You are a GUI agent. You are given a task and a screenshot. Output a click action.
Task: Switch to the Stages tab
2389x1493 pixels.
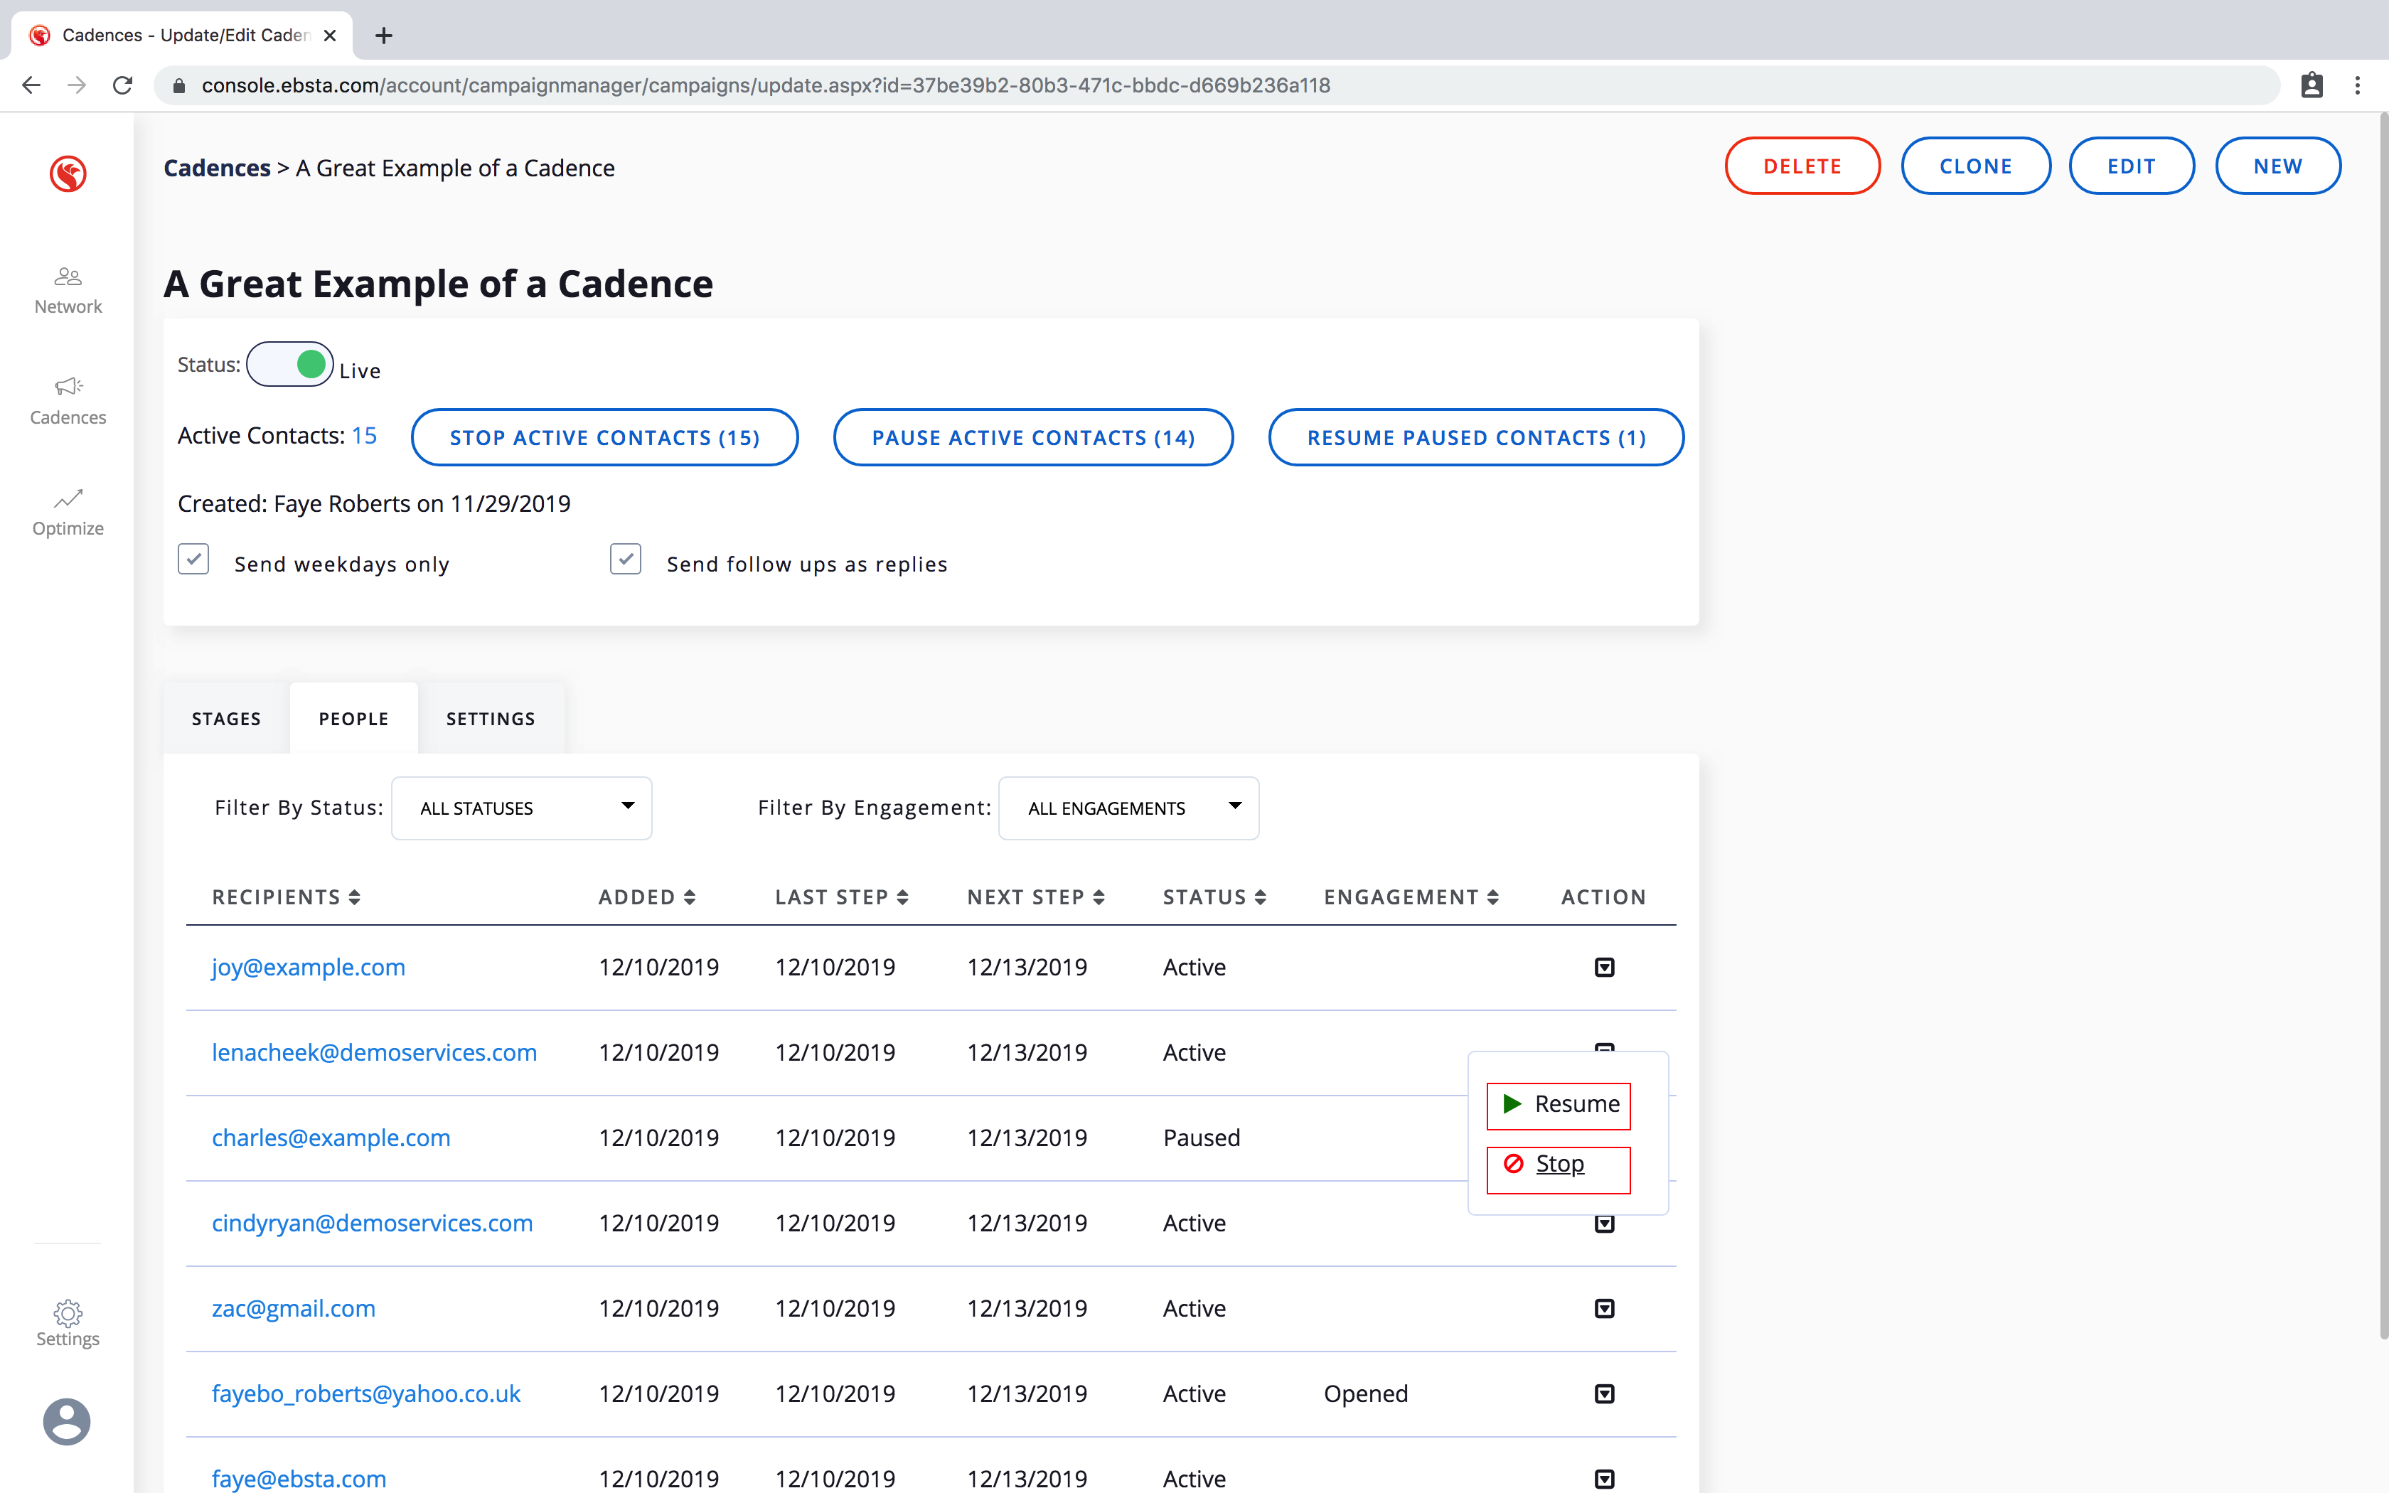226,719
